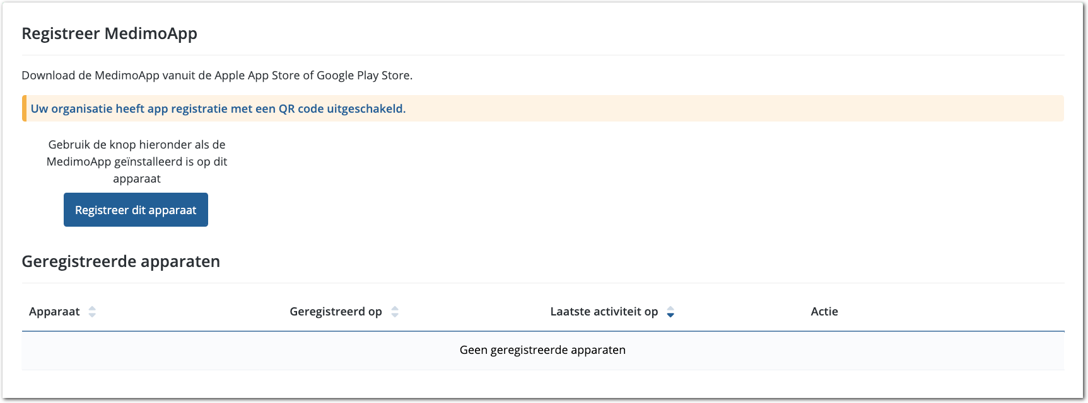The width and height of the screenshot is (1088, 403).
Task: Click the Geen geregistreerde apparaten row
Action: point(542,350)
